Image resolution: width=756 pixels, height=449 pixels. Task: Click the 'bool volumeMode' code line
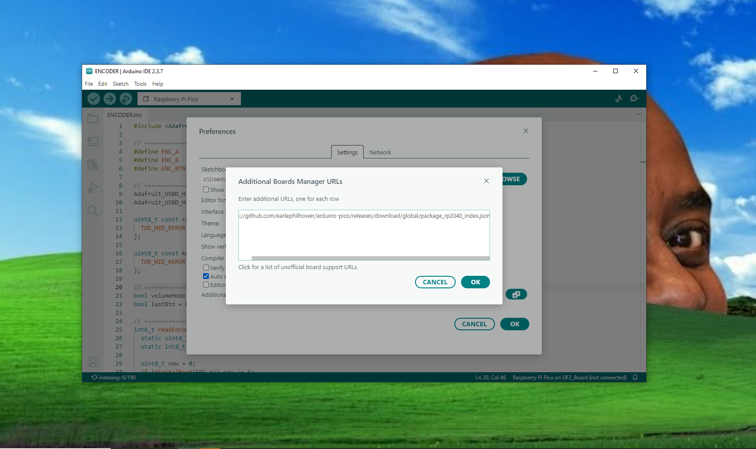point(159,296)
